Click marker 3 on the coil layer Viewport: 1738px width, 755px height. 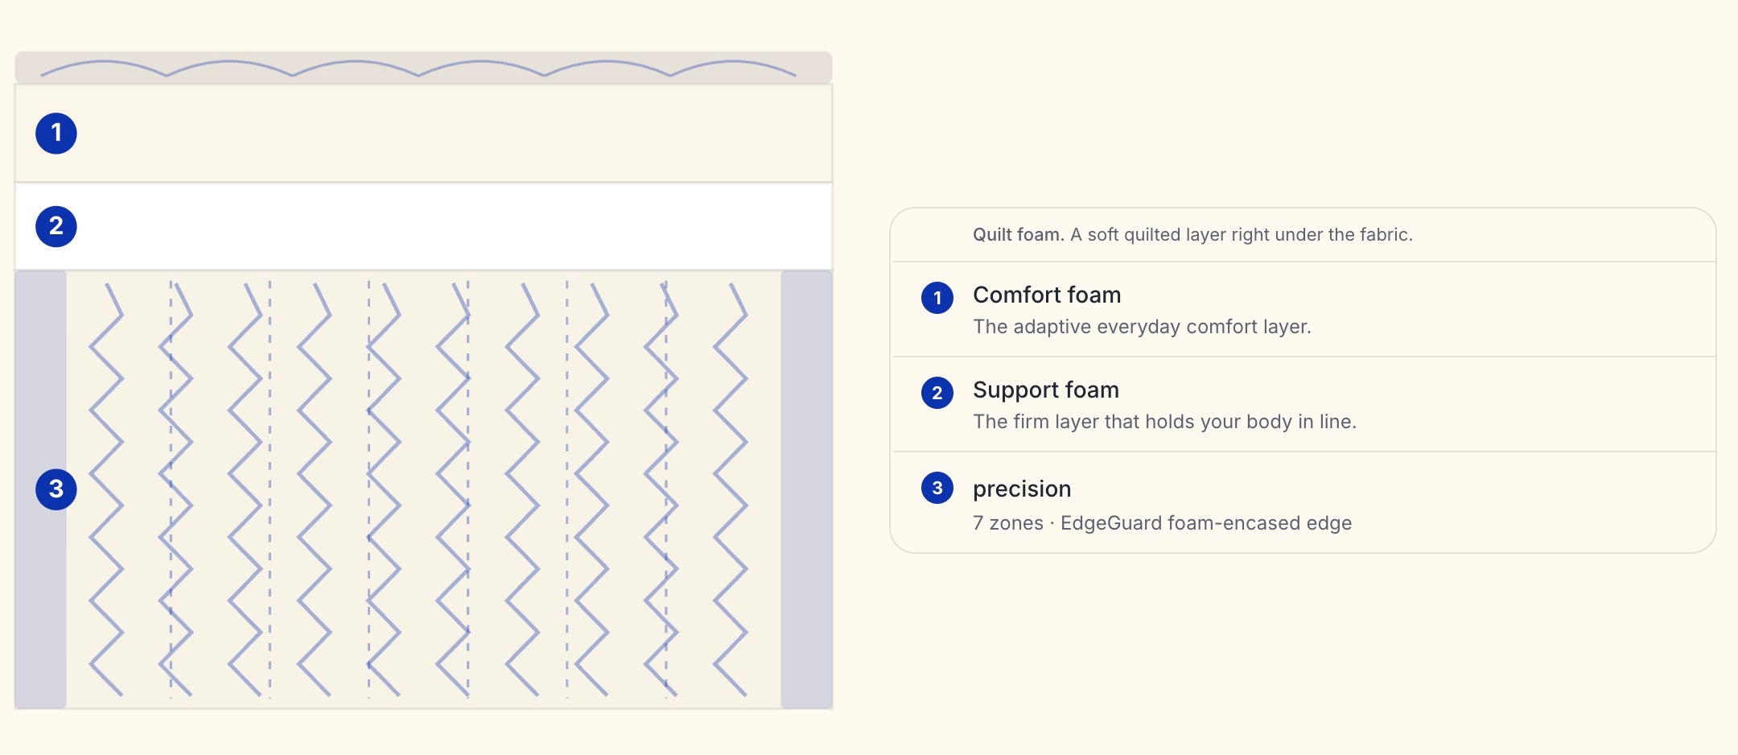56,489
